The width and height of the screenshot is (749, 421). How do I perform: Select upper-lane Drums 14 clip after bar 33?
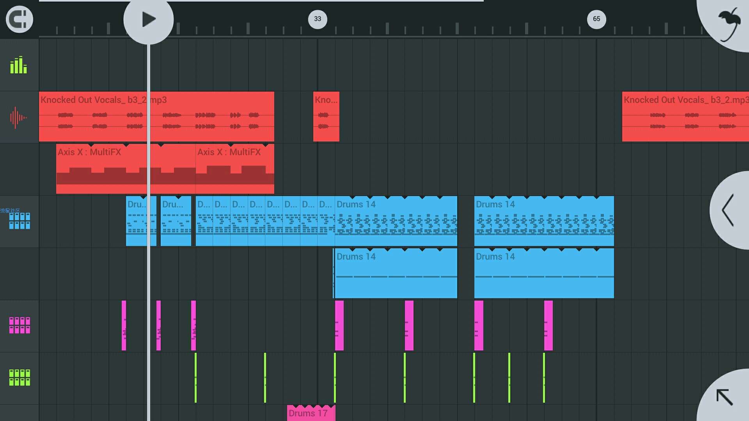point(396,221)
